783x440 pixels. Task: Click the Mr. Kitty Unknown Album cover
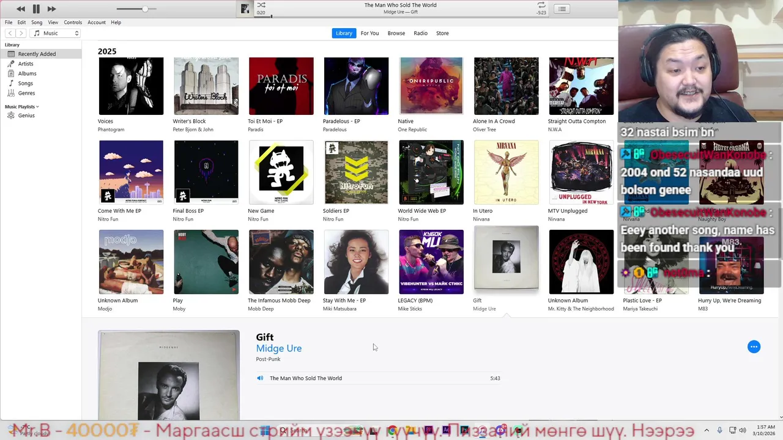pos(581,262)
